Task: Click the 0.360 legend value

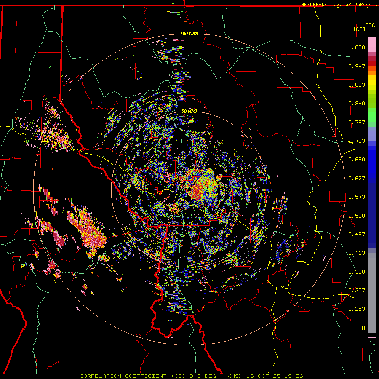Action: (357, 272)
